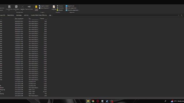Refresh the folder via address bar refresh icon

(x=181, y=15)
